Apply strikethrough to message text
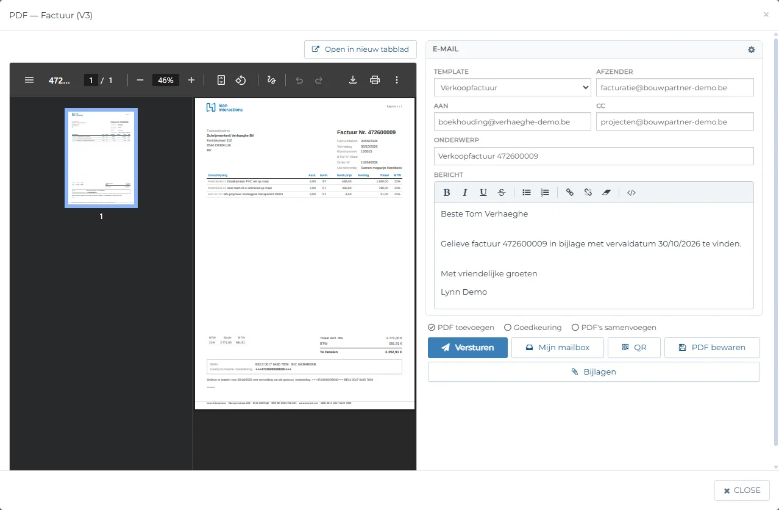The image size is (779, 510). click(502, 192)
